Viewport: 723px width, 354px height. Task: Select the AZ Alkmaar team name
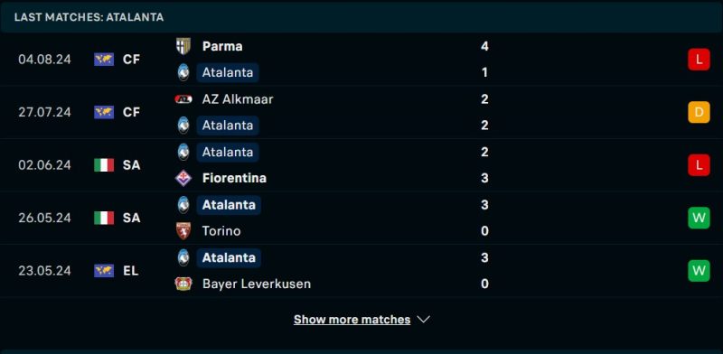coord(238,99)
